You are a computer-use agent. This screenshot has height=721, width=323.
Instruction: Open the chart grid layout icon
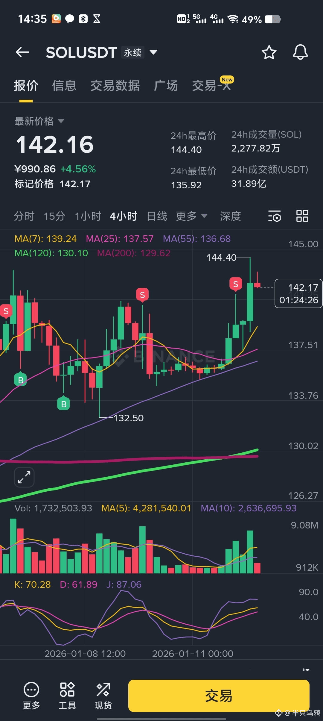pos(302,216)
